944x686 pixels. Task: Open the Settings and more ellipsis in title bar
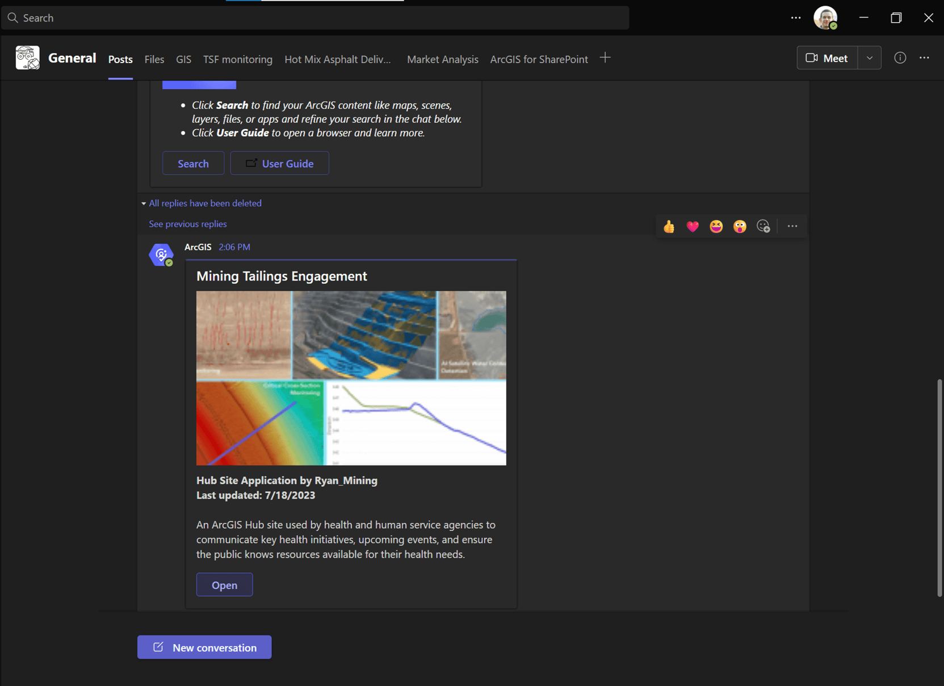pos(796,18)
